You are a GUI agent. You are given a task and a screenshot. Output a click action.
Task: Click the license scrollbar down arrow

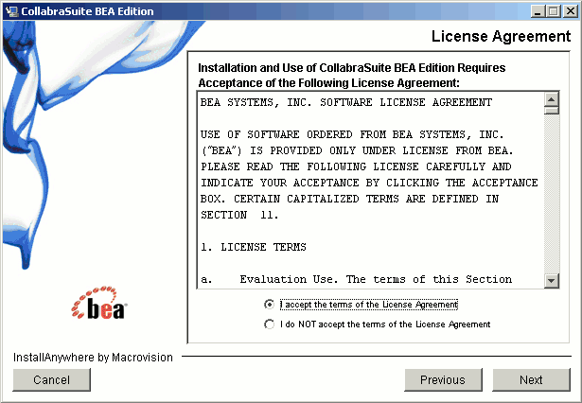(x=551, y=281)
